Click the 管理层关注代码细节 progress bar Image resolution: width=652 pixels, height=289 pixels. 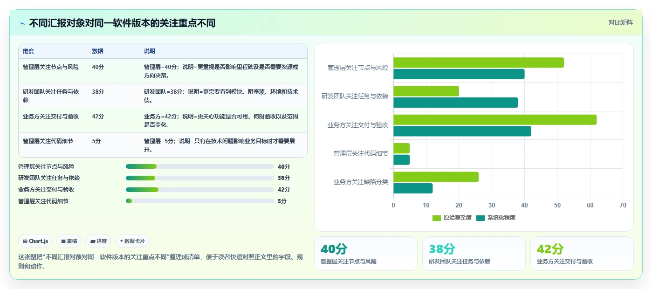click(x=200, y=201)
